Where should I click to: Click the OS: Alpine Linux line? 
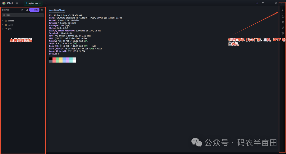pos(65,15)
